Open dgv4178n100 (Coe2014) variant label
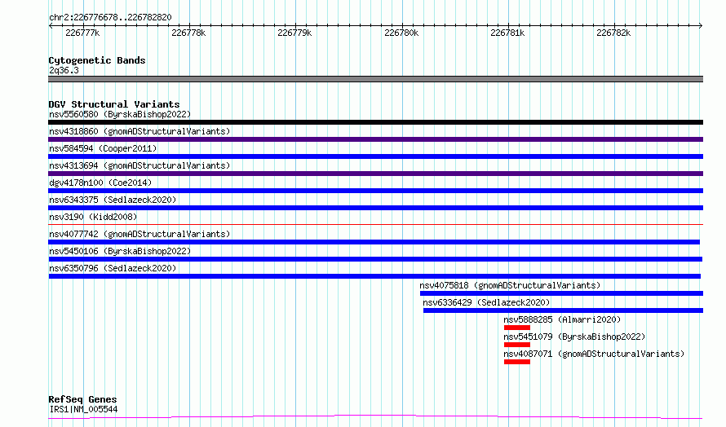 pos(100,183)
